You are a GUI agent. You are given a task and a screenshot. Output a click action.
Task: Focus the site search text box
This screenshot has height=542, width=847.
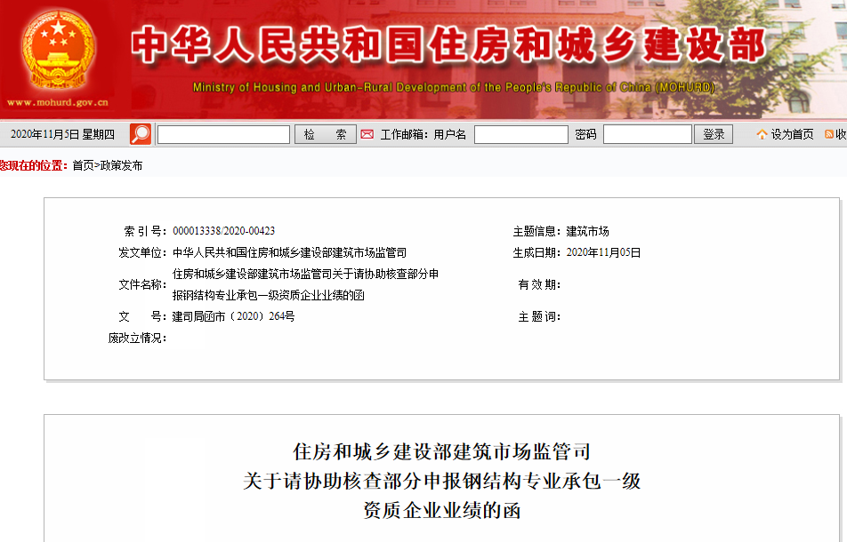coord(223,135)
